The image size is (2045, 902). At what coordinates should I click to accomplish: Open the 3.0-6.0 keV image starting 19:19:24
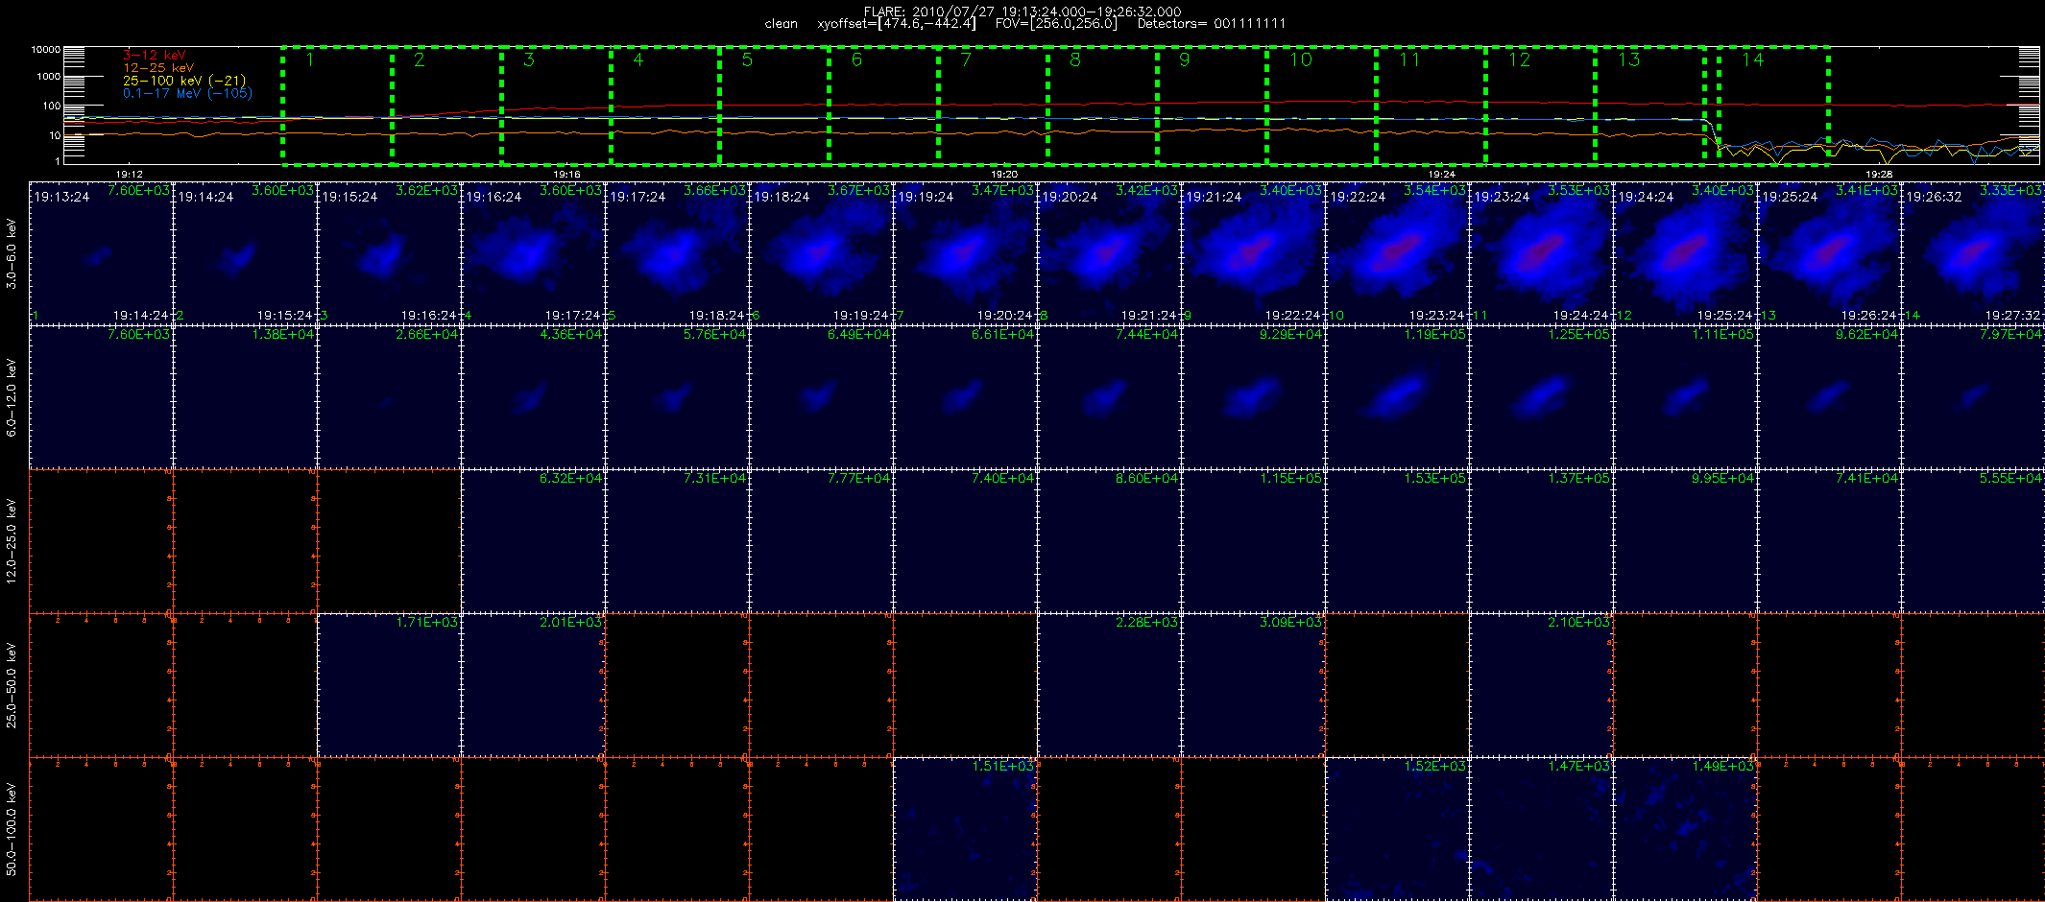coord(965,253)
